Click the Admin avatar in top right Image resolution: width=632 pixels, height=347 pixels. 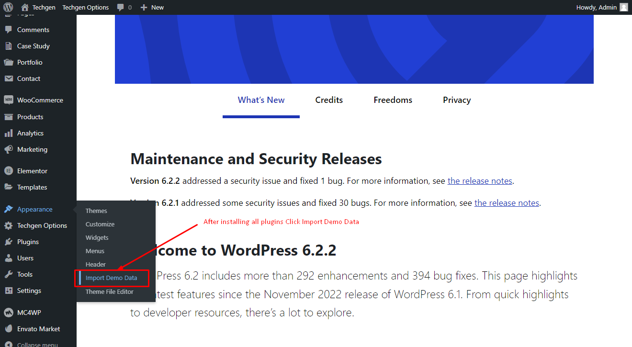[x=624, y=7]
